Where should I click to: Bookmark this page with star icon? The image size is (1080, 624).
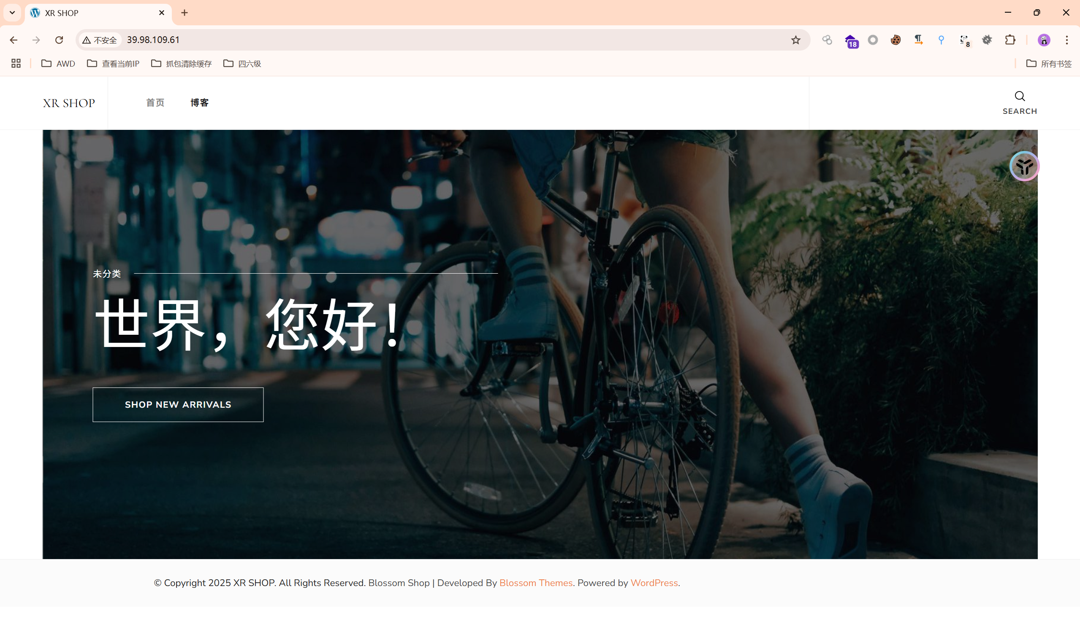tap(795, 40)
